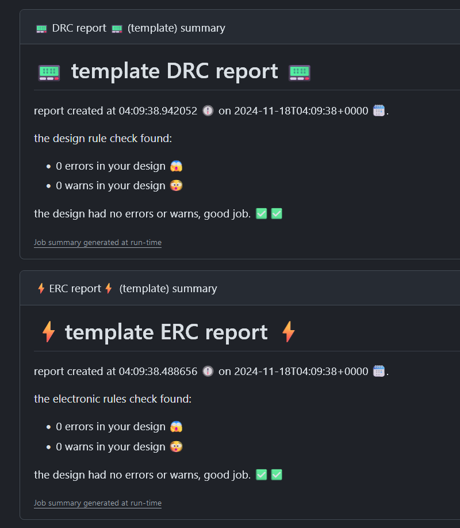
Task: Click the emoji beside ERC "0 warns in your design"
Action: tap(176, 446)
